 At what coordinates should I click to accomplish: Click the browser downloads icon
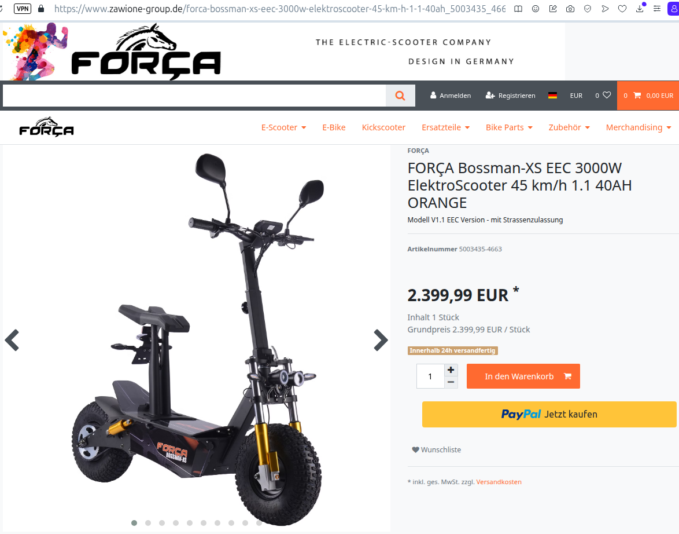640,9
